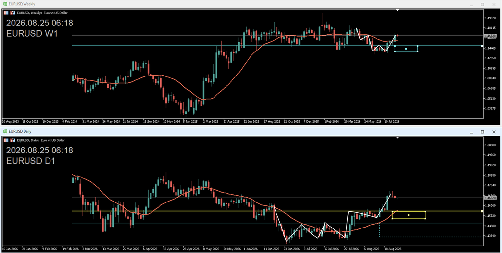Click the yellow rectangle's center anchor in the Daily chart

409,215
